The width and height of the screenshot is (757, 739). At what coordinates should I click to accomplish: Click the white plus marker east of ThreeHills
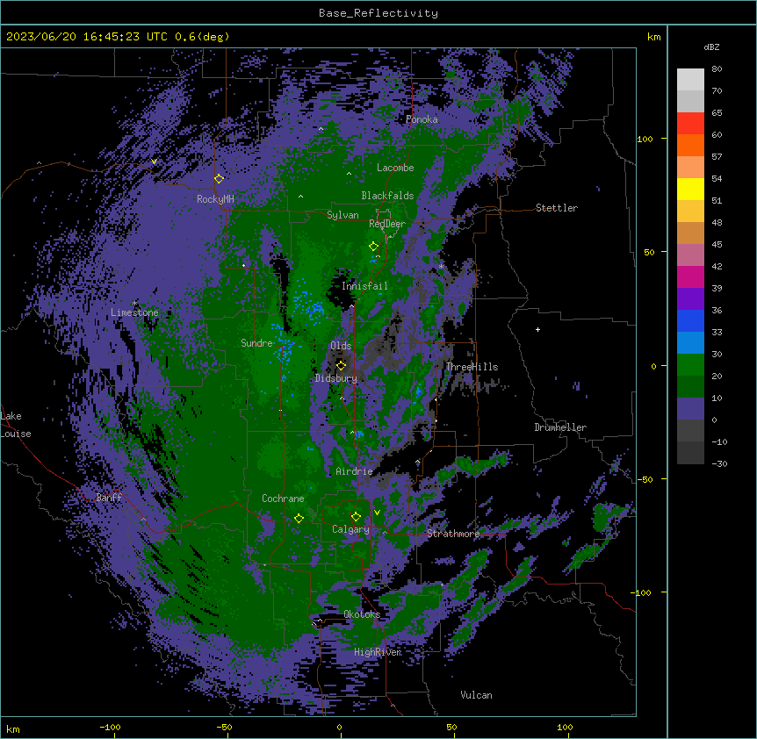click(x=537, y=329)
